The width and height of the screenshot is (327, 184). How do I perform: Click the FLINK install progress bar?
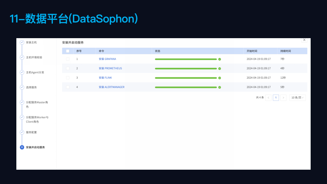point(186,78)
